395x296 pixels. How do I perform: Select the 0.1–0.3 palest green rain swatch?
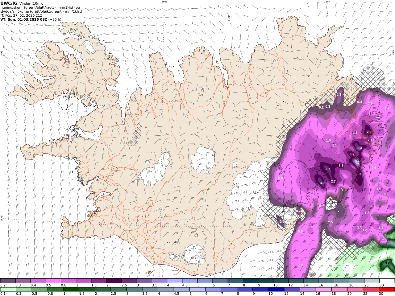click(x=8, y=290)
